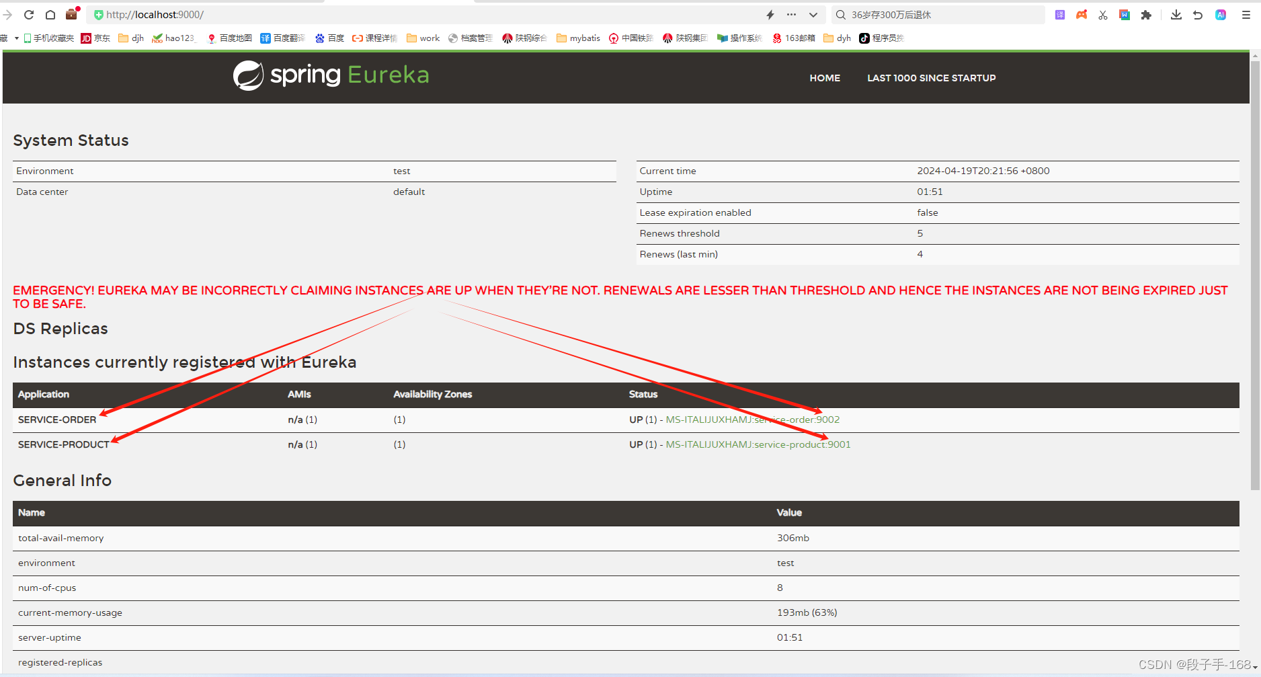This screenshot has width=1261, height=677.
Task: Click the scissors screenshot tool icon
Action: tap(1103, 15)
